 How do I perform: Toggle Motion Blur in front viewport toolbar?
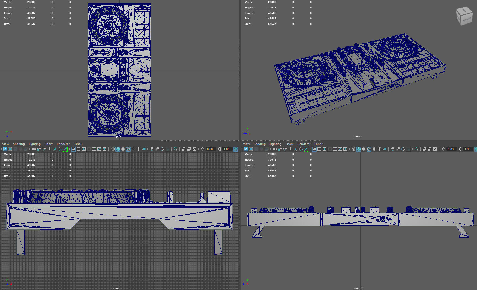(157, 149)
